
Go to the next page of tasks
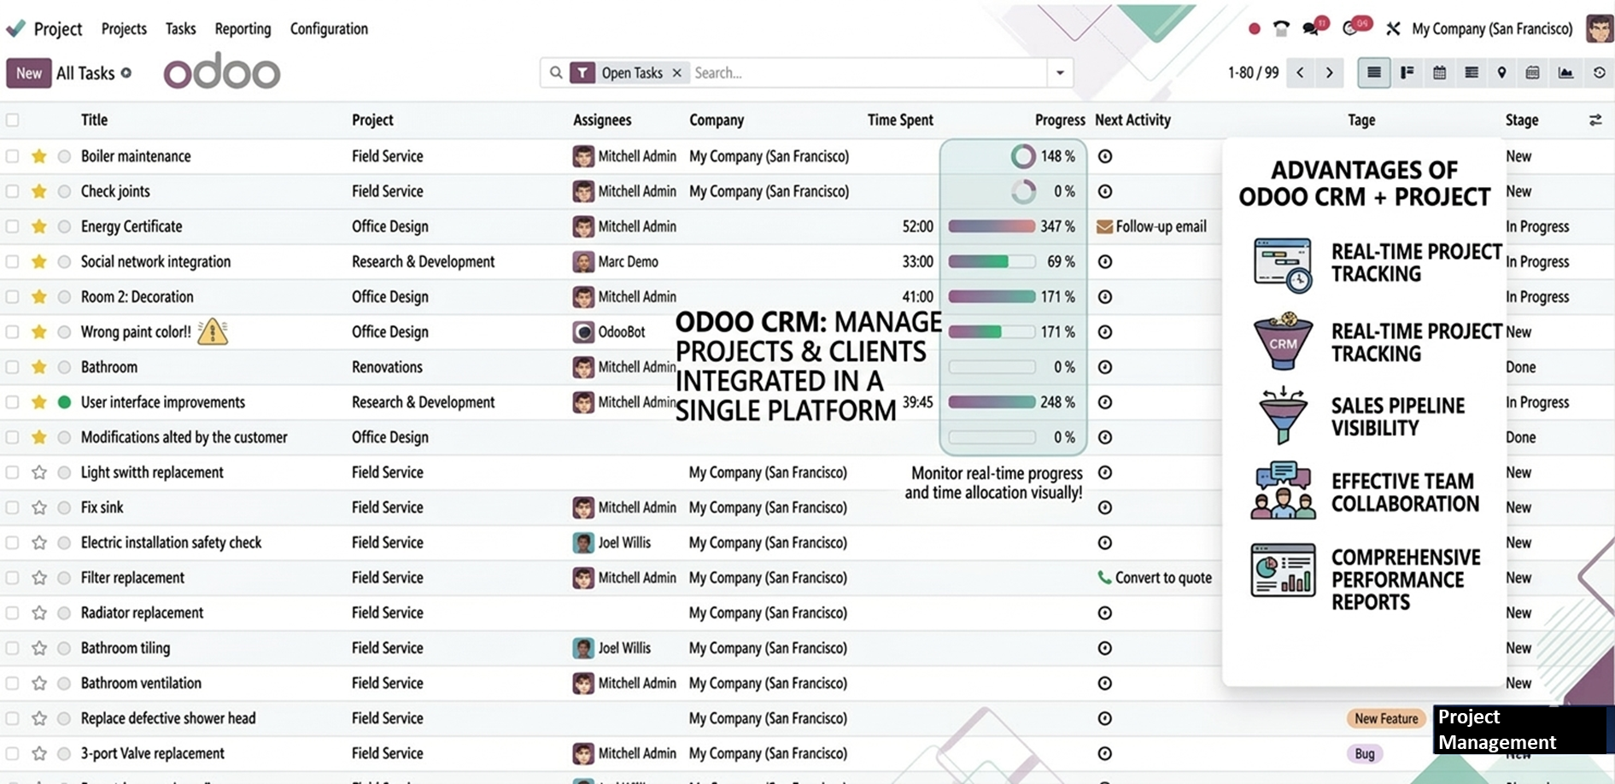(1329, 73)
